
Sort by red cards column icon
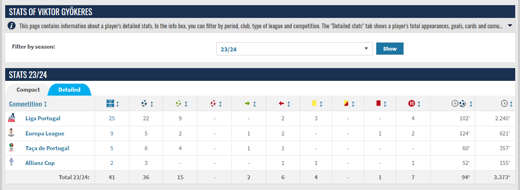point(378,104)
